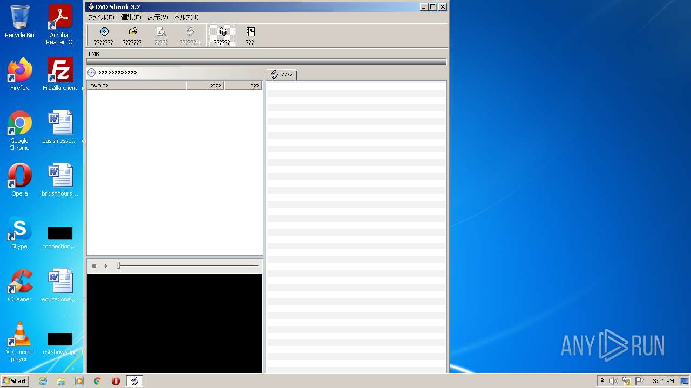The height and width of the screenshot is (388, 691).
Task: Click the last size column header
Action: [x=243, y=86]
